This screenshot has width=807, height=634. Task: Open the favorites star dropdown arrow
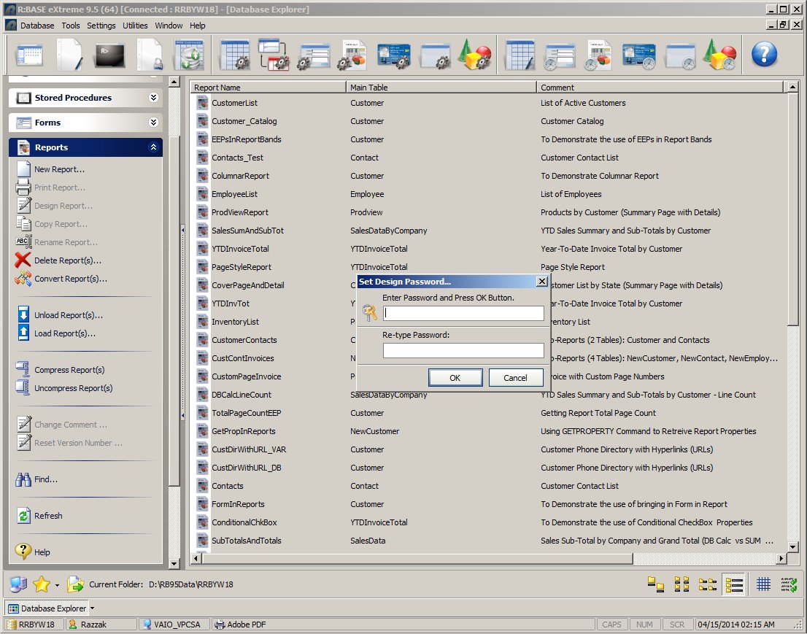pos(57,585)
